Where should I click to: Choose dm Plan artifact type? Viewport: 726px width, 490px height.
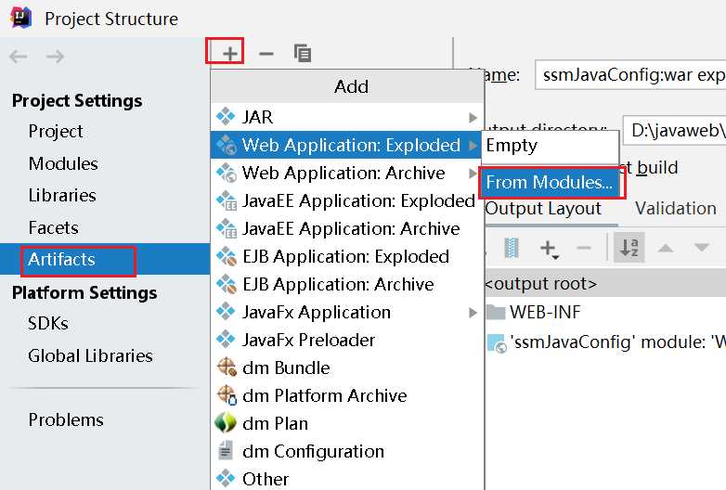(x=347, y=423)
